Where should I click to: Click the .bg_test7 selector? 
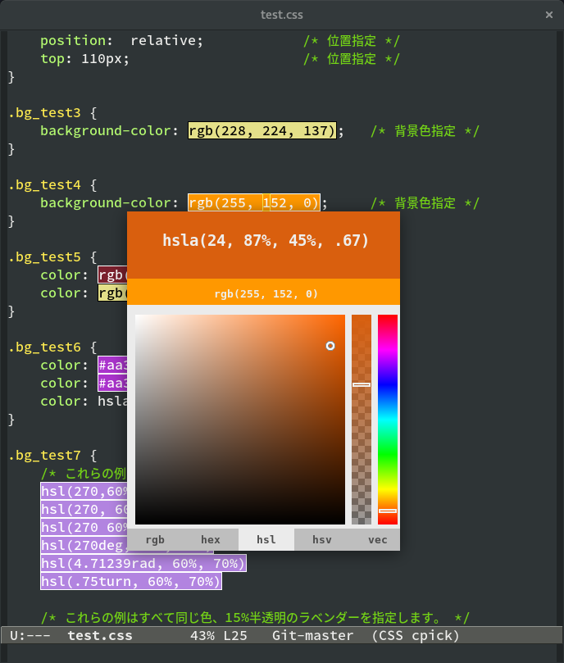44,456
